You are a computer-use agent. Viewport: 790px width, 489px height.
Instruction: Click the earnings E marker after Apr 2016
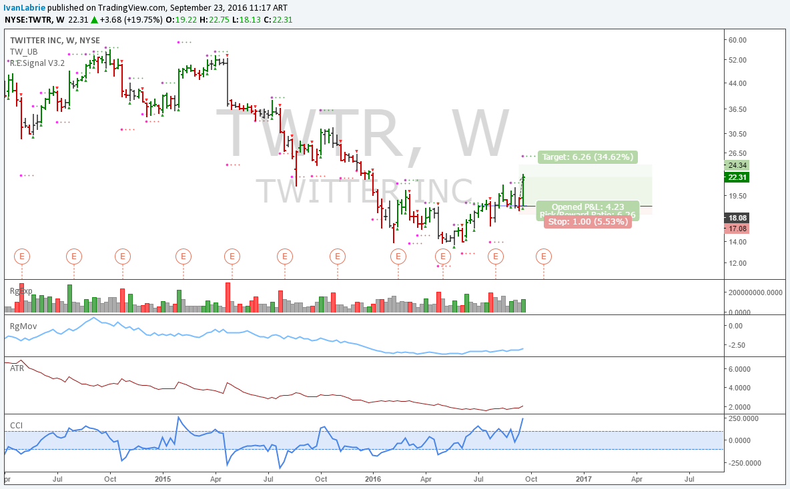pos(443,256)
